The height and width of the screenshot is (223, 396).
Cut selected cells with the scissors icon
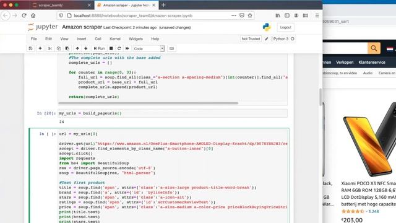(50, 48)
